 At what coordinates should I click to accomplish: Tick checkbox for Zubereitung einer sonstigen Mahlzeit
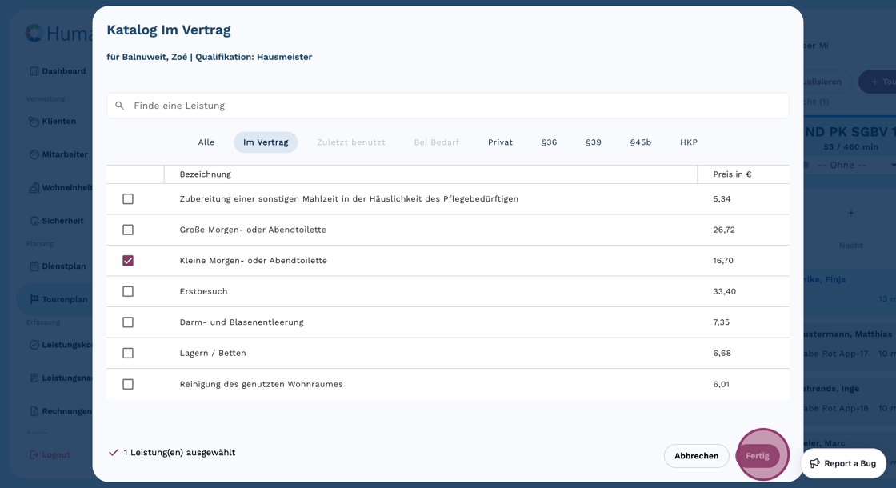(128, 199)
